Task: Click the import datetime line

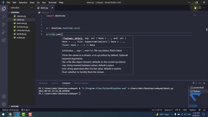Action: [x=56, y=16]
